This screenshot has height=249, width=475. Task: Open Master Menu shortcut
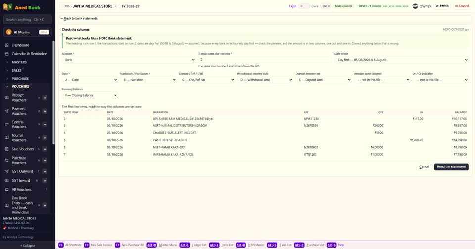point(162,245)
